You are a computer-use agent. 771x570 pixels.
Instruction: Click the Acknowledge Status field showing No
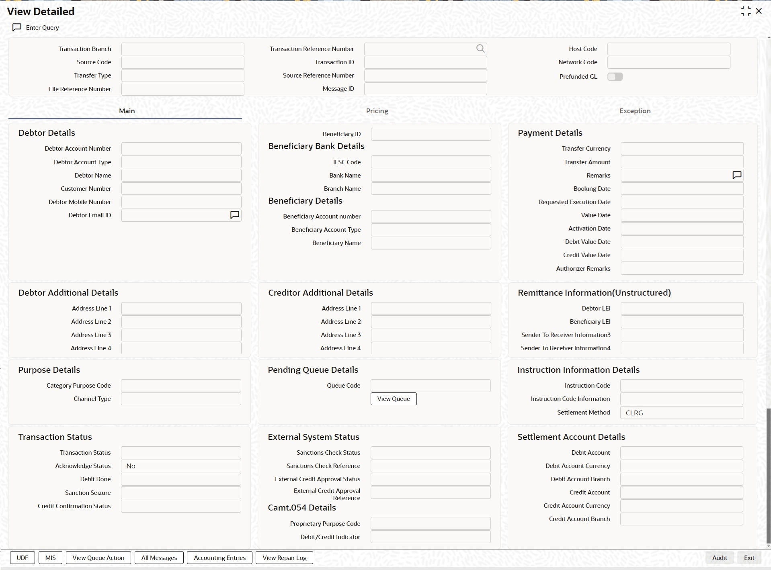click(x=181, y=466)
